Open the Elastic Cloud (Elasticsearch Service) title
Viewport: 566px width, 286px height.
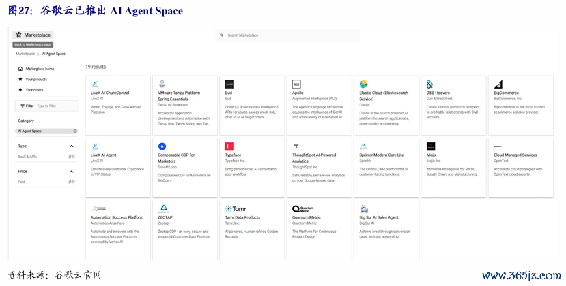[384, 96]
